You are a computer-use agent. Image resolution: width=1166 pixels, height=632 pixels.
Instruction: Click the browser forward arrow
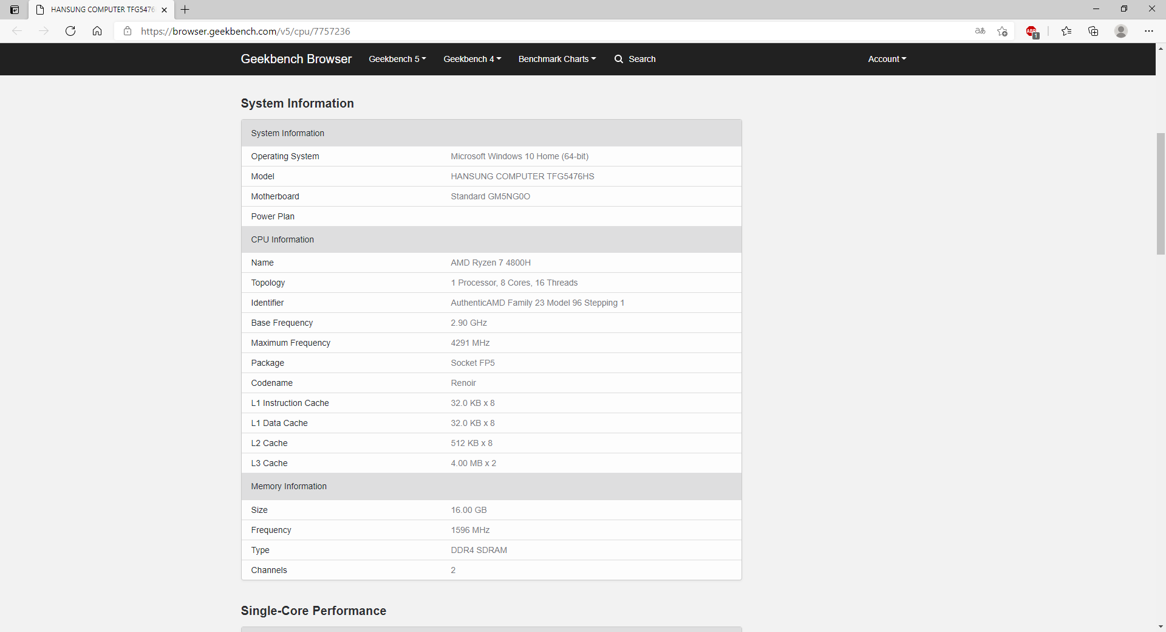44,31
